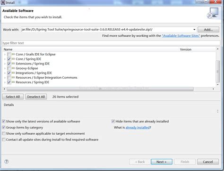The image size is (224, 171).
Task: Click the Integrations / Spring IDE category icon
Action: [13, 73]
